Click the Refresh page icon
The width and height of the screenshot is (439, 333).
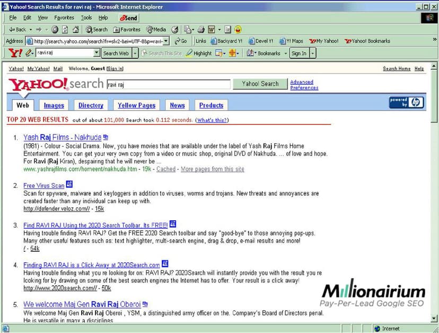click(x=65, y=30)
